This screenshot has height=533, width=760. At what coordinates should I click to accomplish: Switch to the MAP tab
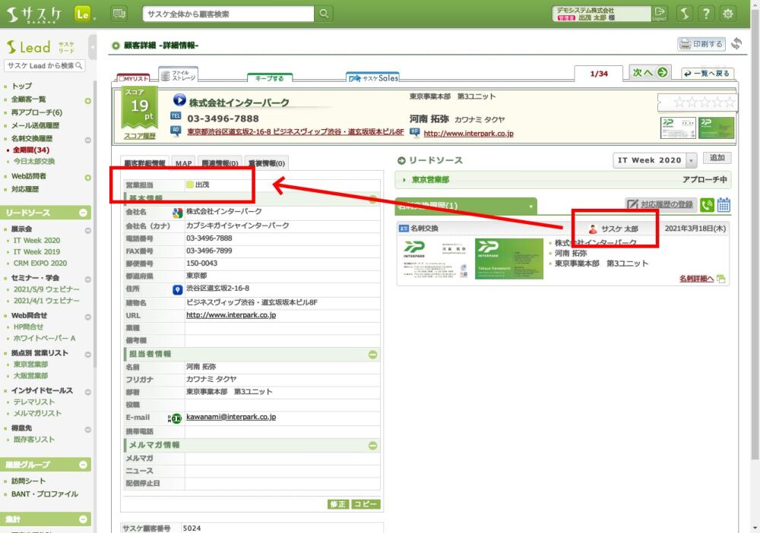184,163
